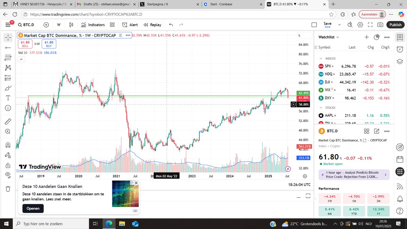
Task: Add symbol to compare with plus icon
Action: (46, 25)
